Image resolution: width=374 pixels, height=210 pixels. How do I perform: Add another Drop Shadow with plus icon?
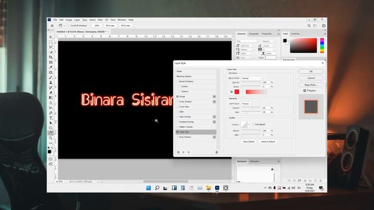point(214,137)
